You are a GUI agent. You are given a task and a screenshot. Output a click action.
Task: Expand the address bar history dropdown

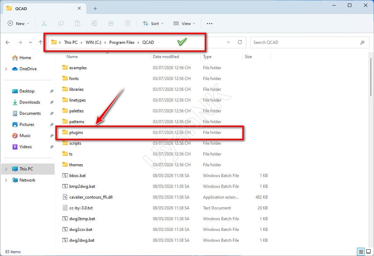228,42
